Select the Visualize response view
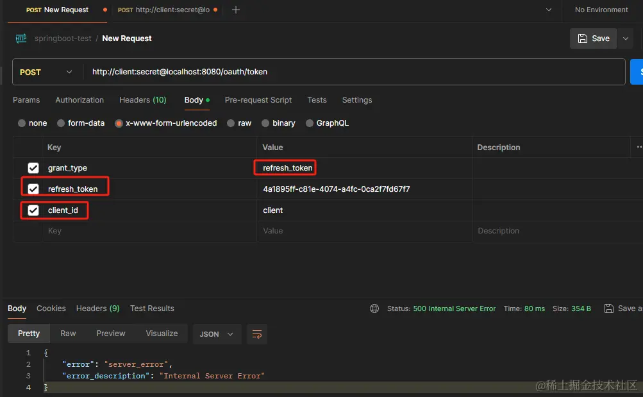This screenshot has width=643, height=397. tap(162, 334)
